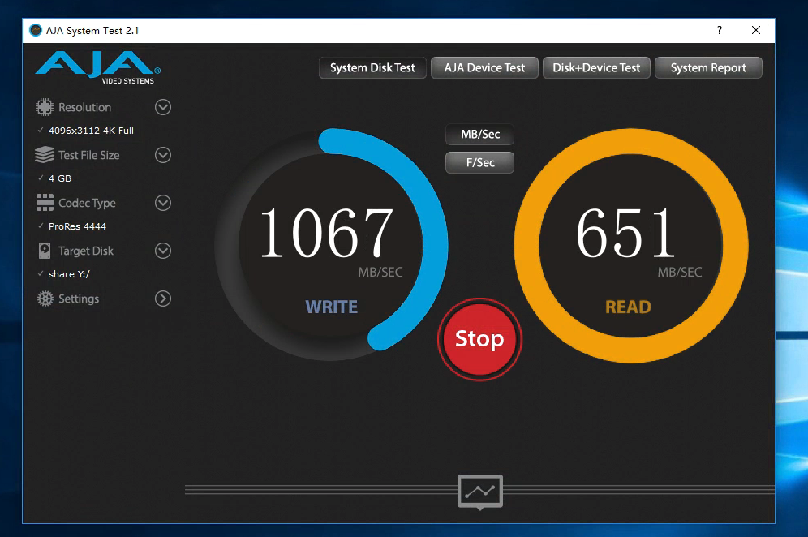808x537 pixels.
Task: Click the 4 GB file size value
Action: click(60, 178)
